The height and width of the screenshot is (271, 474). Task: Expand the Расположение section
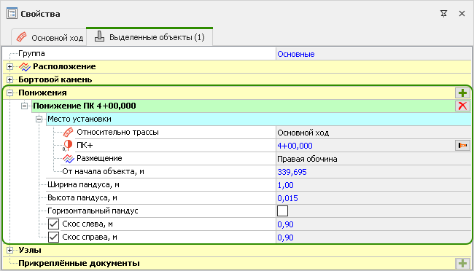10,66
